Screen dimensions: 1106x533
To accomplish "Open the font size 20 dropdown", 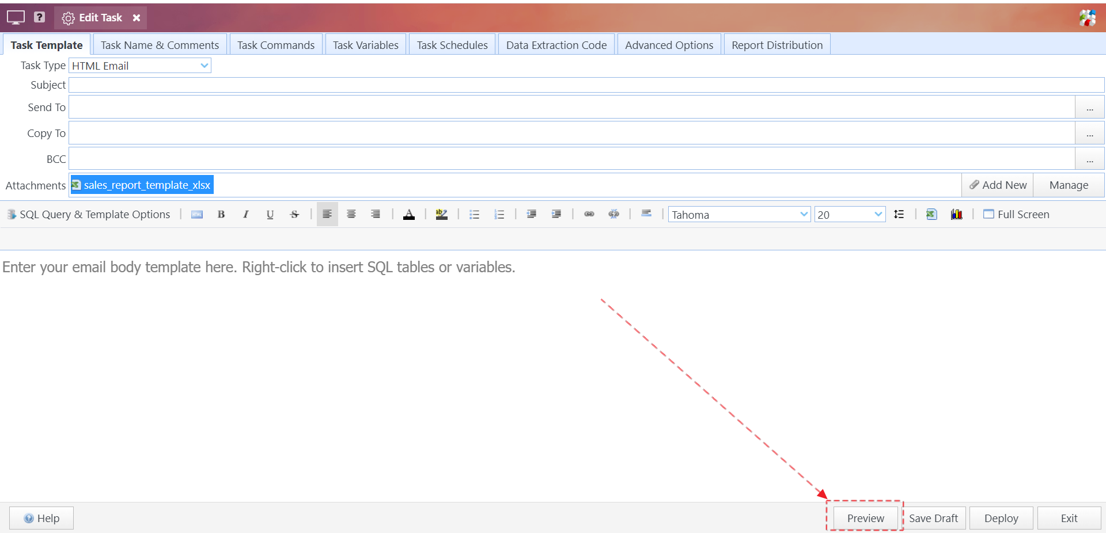I will click(x=850, y=214).
